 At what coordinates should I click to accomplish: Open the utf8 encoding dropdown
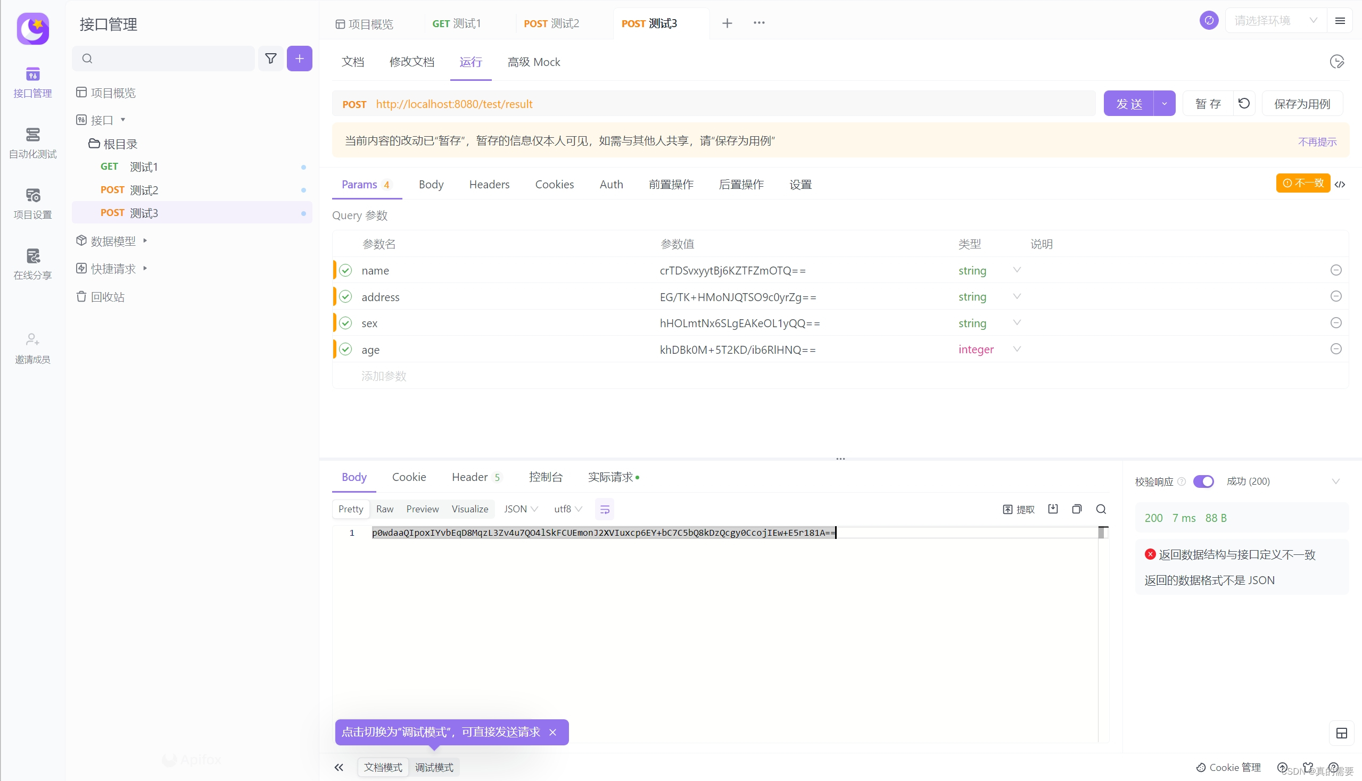point(567,509)
